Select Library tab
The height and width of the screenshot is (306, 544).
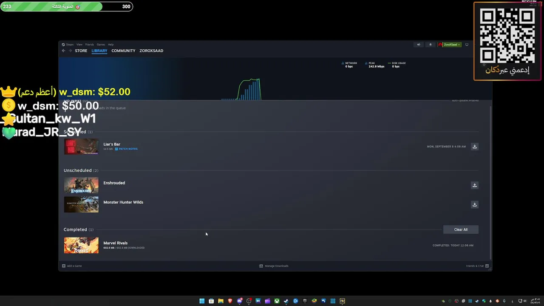pyautogui.click(x=99, y=51)
